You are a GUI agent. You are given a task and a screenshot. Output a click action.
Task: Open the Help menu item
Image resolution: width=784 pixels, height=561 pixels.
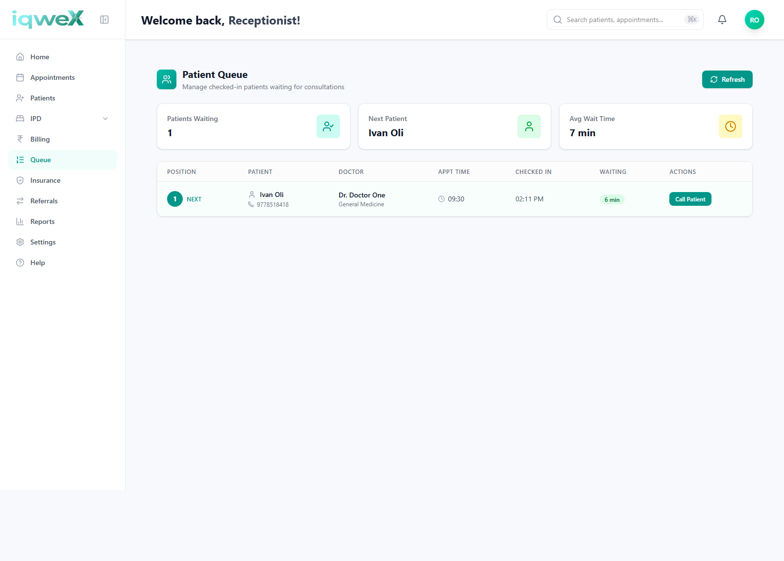[63, 263]
